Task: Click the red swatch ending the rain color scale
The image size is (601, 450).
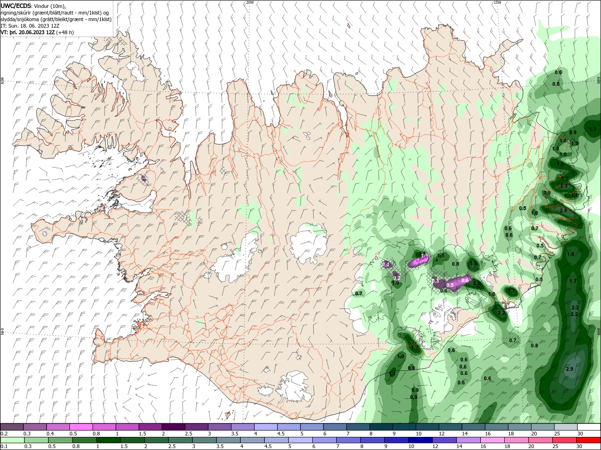Action: pos(589,440)
